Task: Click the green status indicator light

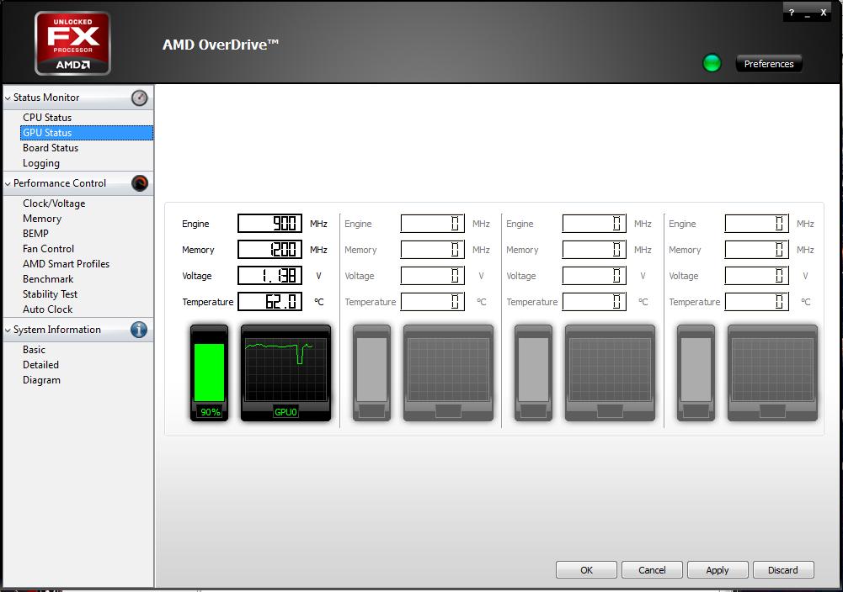Action: pos(712,63)
